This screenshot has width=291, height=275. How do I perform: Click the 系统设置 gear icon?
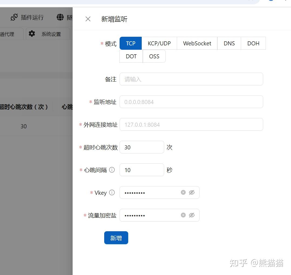(x=32, y=33)
